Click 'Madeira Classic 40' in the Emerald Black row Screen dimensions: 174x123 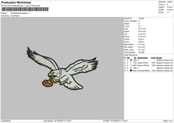pyautogui.click(x=164, y=71)
